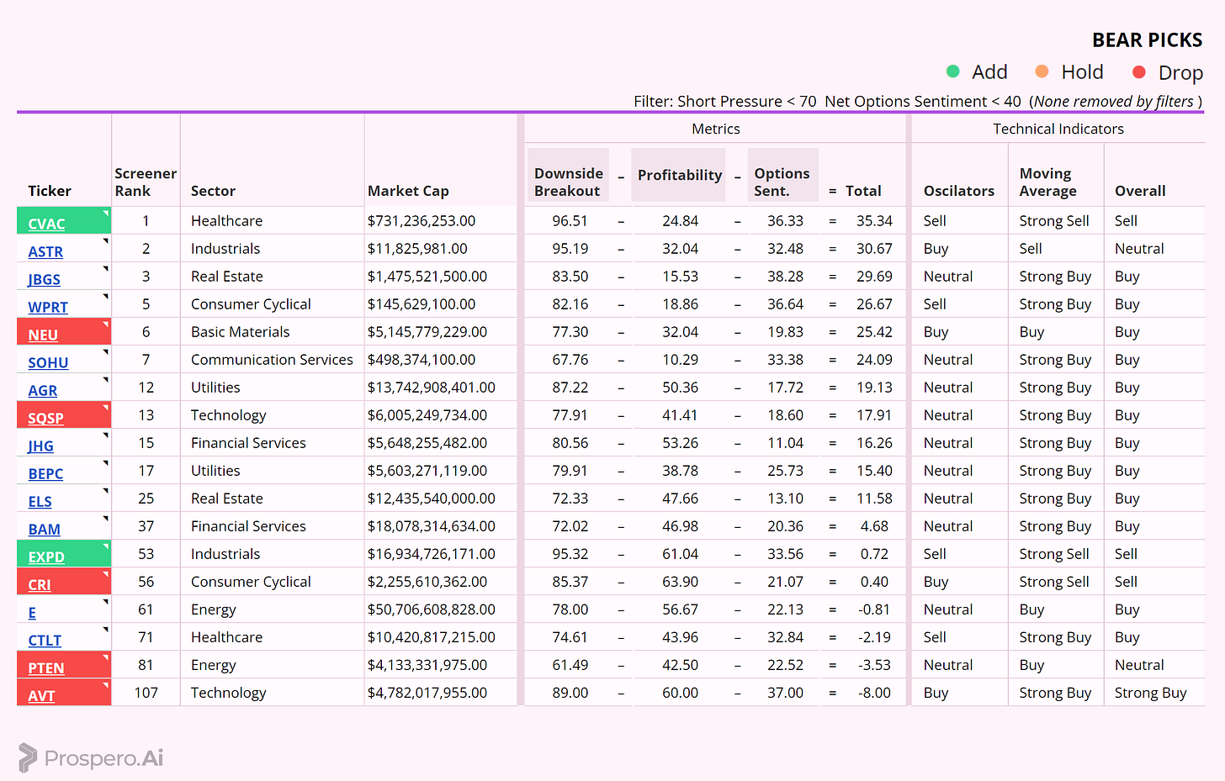This screenshot has height=781, width=1225.
Task: Open the E ticker link
Action: 32,612
